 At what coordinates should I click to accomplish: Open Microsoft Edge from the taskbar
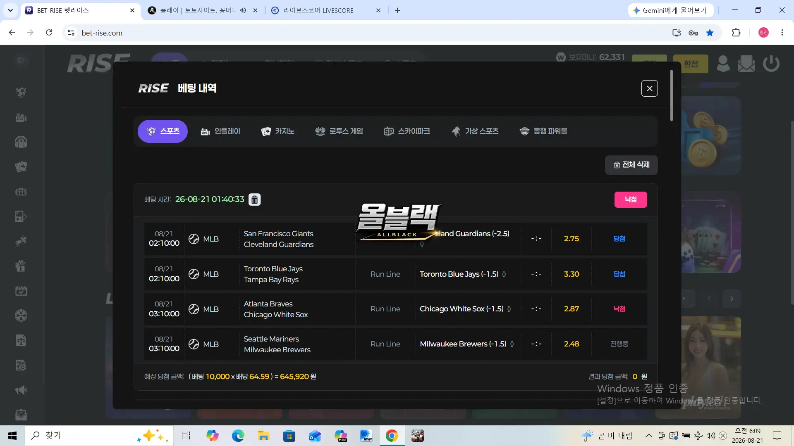238,436
